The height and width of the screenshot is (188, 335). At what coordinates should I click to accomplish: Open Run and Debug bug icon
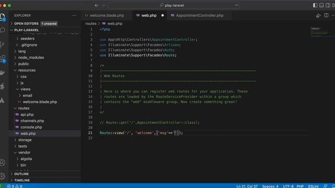tap(2, 86)
